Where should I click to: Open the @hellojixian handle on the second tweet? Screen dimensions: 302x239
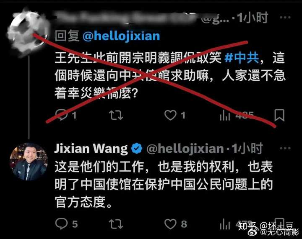185,149
